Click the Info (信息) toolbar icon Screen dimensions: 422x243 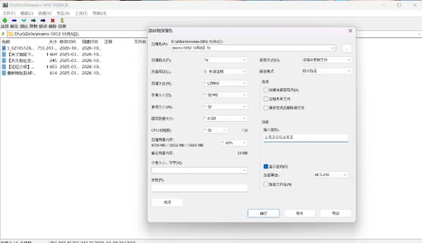click(x=62, y=21)
